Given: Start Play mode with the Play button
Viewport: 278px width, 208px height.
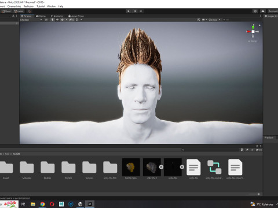Looking at the screenshot, I should coord(129,11).
